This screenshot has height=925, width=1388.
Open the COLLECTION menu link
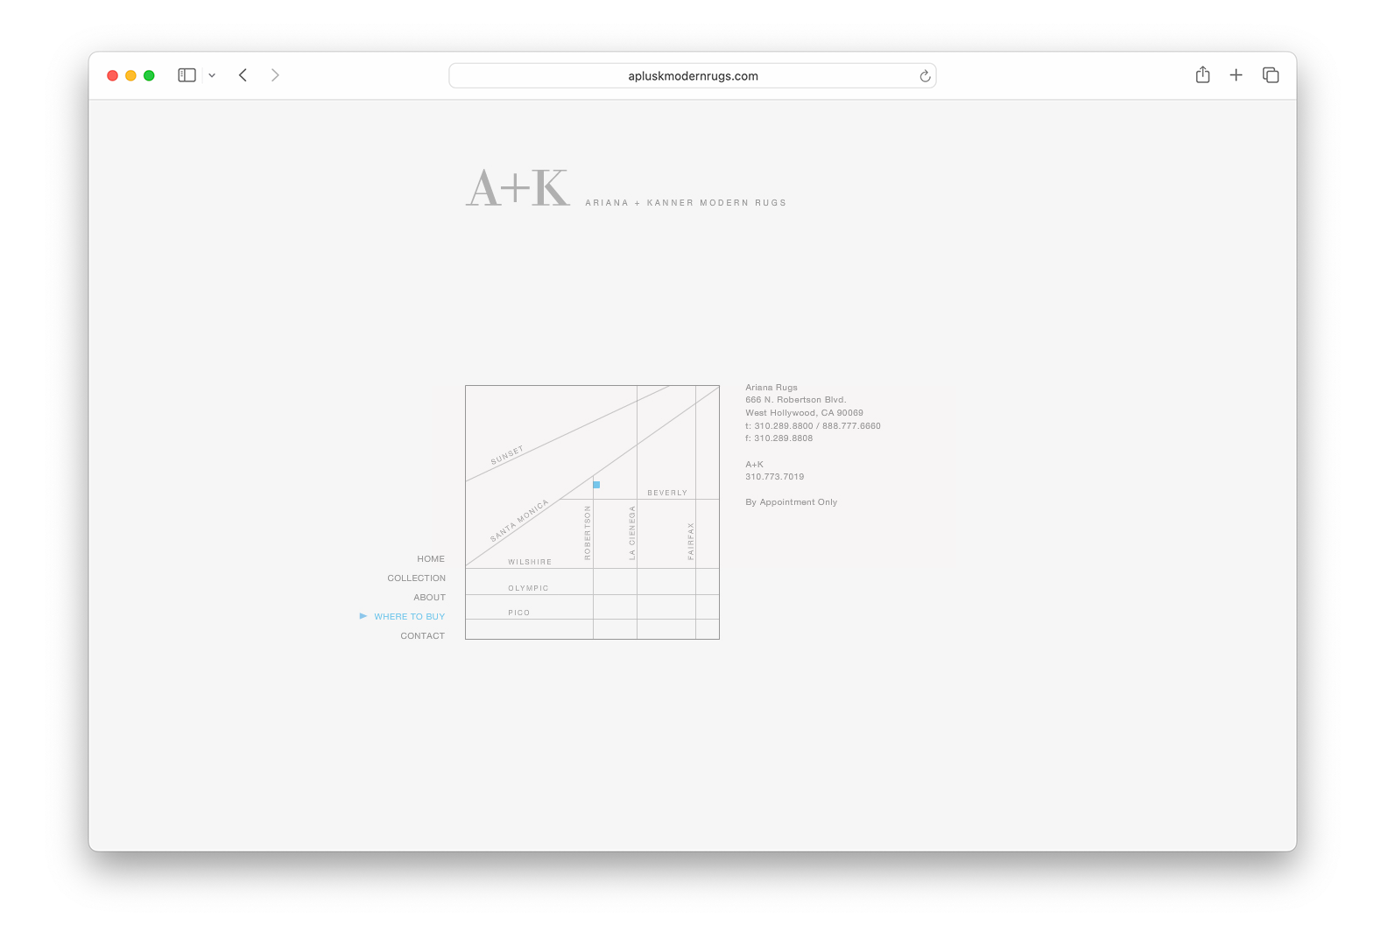coord(416,578)
